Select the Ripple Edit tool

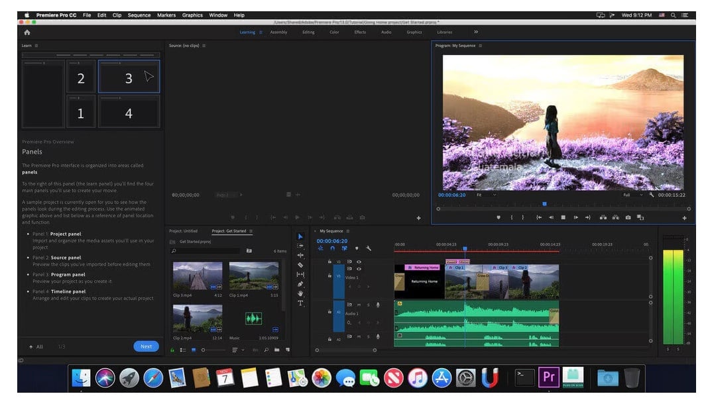pos(300,255)
